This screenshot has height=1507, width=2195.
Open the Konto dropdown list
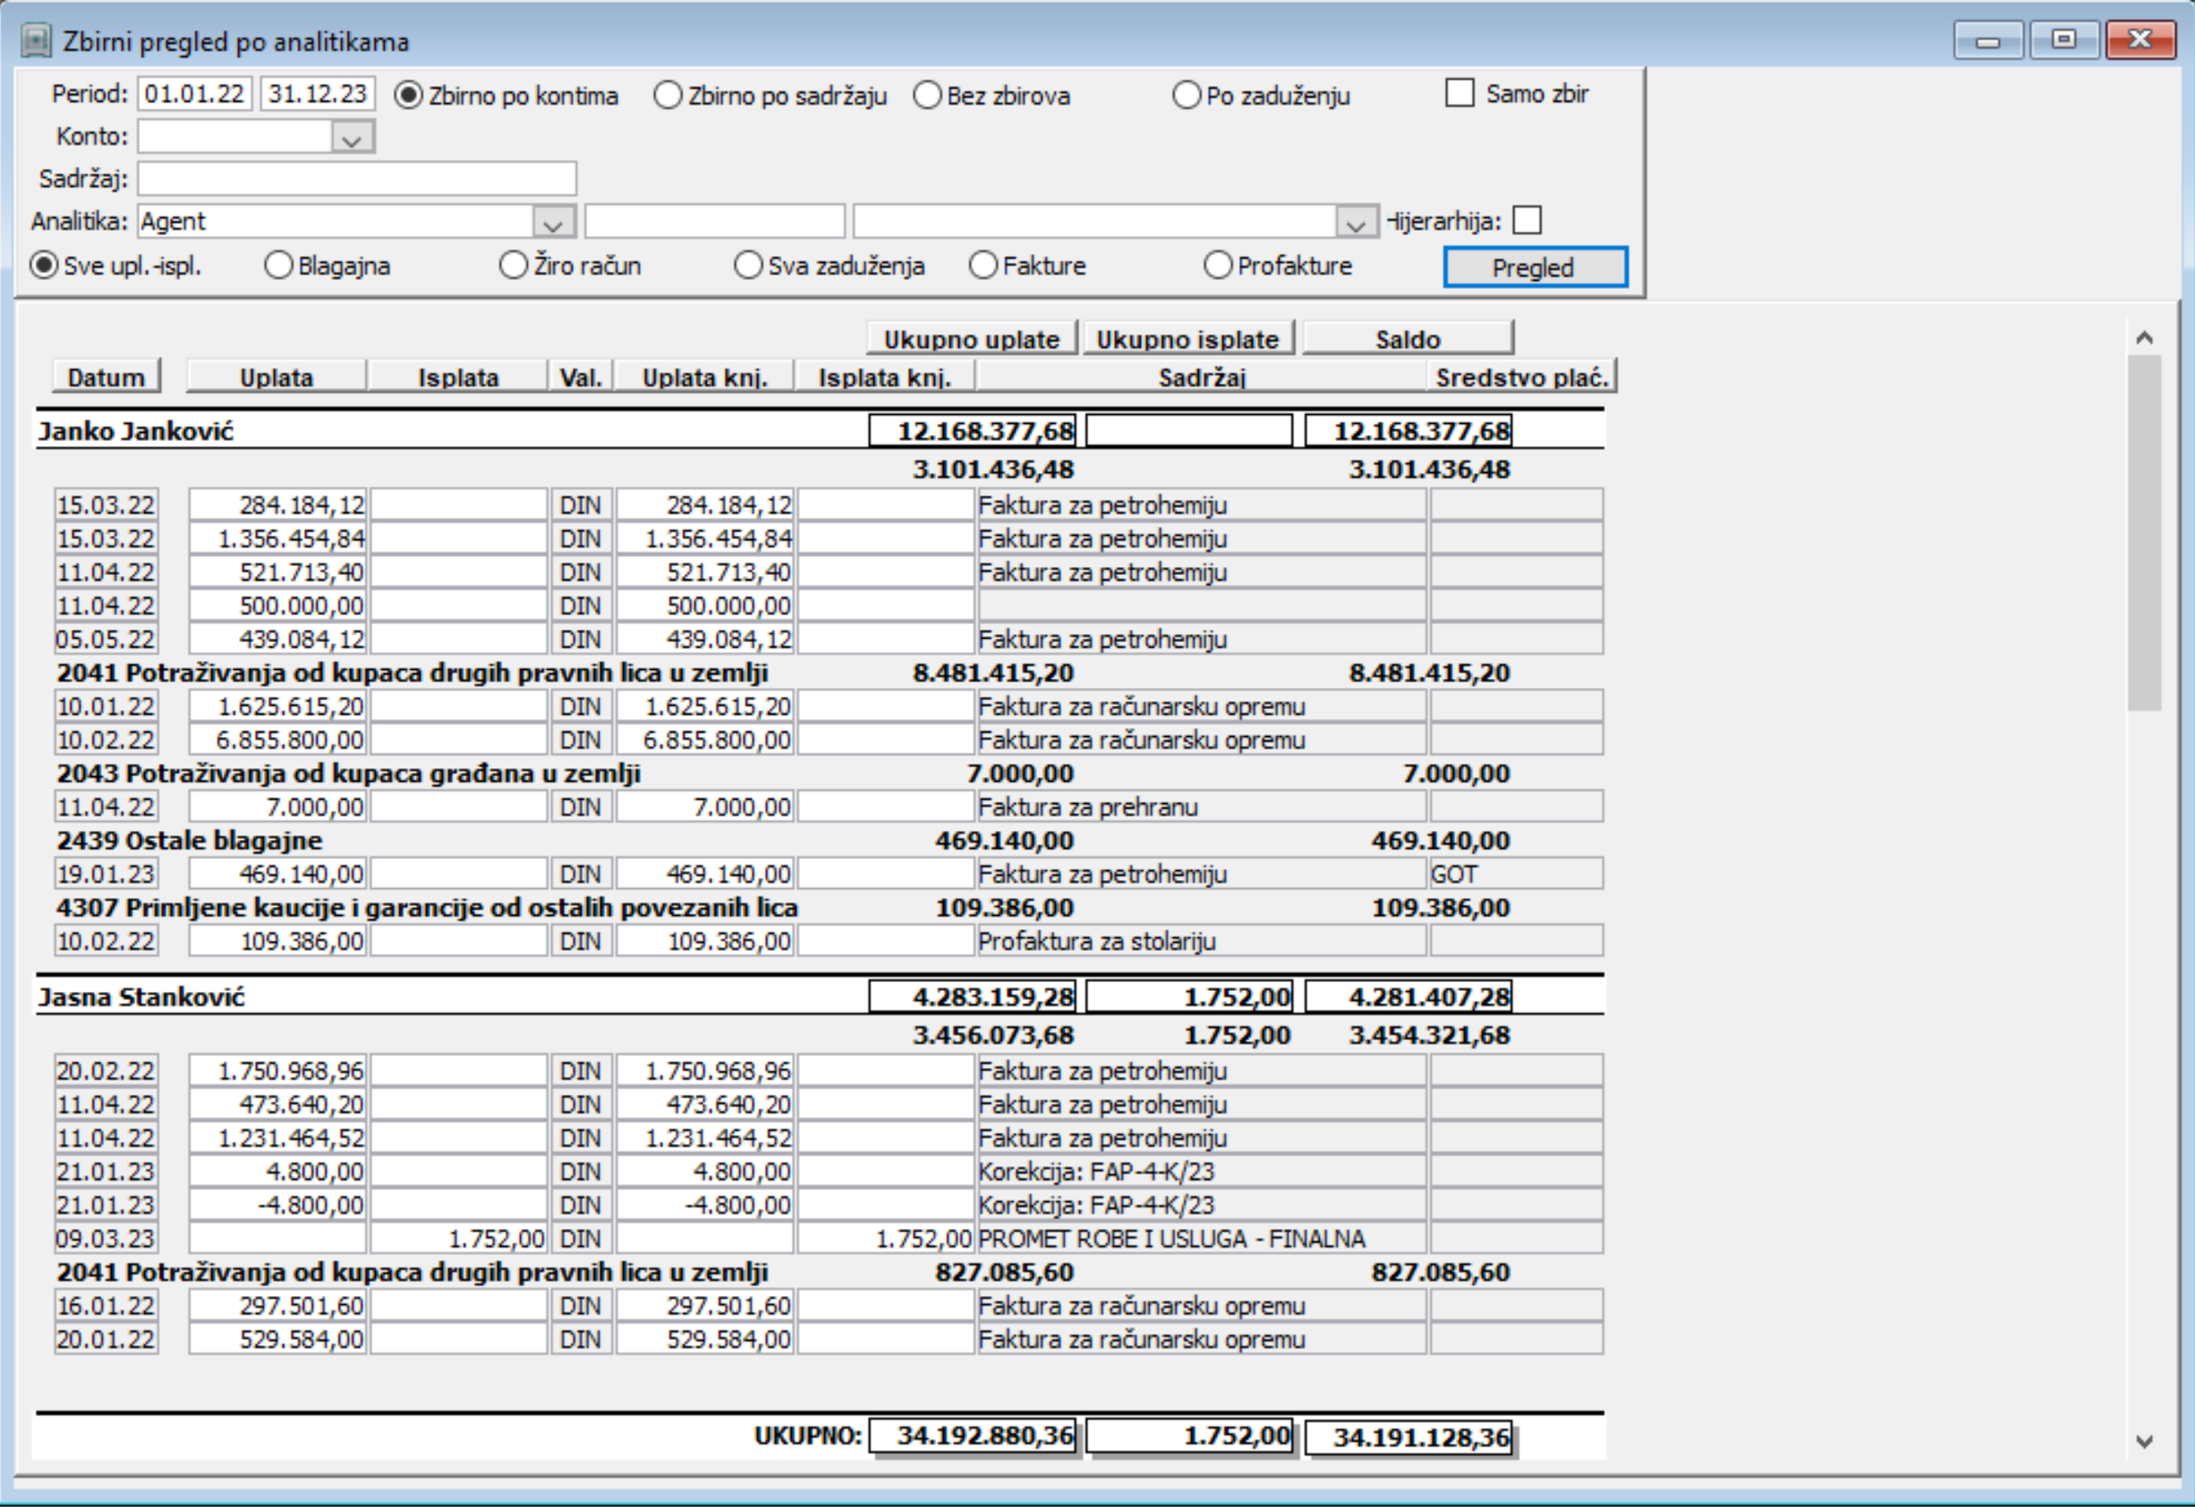pyautogui.click(x=353, y=138)
